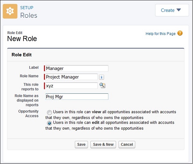193x164 pixels.
Task: Focus the Role Name field with Project Manager
Action: [71, 77]
